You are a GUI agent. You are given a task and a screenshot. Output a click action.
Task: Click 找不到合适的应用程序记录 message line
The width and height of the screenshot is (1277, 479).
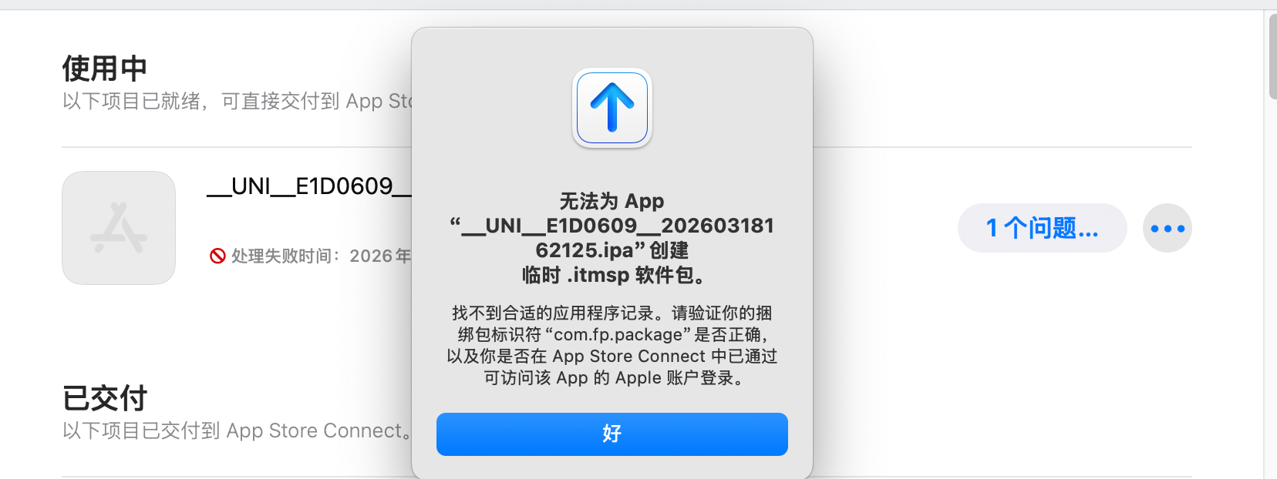coord(552,313)
